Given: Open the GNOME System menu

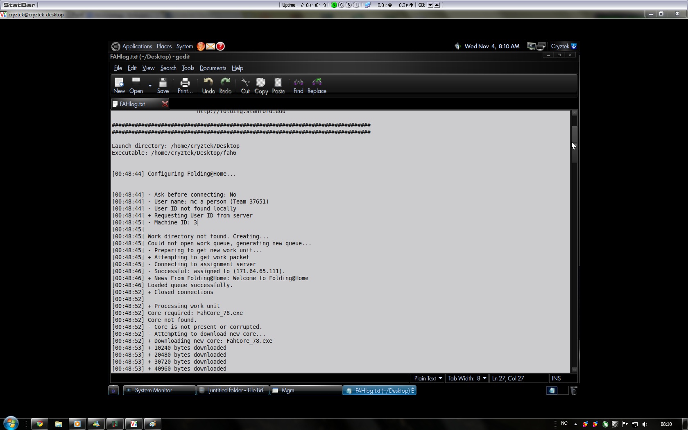Looking at the screenshot, I should click(185, 46).
